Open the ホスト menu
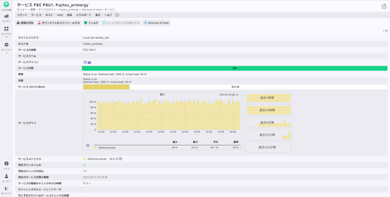 coord(49,15)
